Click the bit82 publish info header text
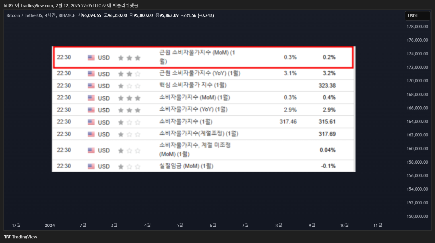Image resolution: width=435 pixels, height=243 pixels. click(x=71, y=5)
